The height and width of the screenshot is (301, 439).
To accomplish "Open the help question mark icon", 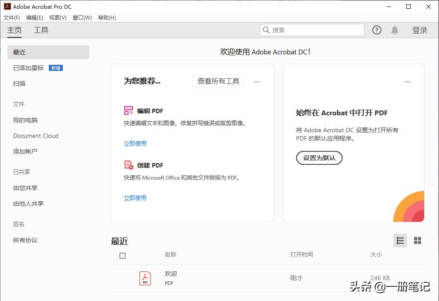I will pyautogui.click(x=376, y=30).
